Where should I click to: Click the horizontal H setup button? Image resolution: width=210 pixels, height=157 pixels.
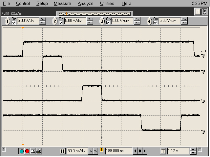pyautogui.click(x=63, y=151)
